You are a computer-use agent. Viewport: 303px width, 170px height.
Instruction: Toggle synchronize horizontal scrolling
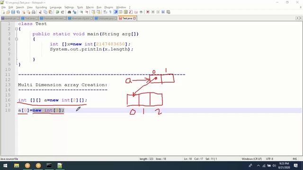(x=98, y=12)
